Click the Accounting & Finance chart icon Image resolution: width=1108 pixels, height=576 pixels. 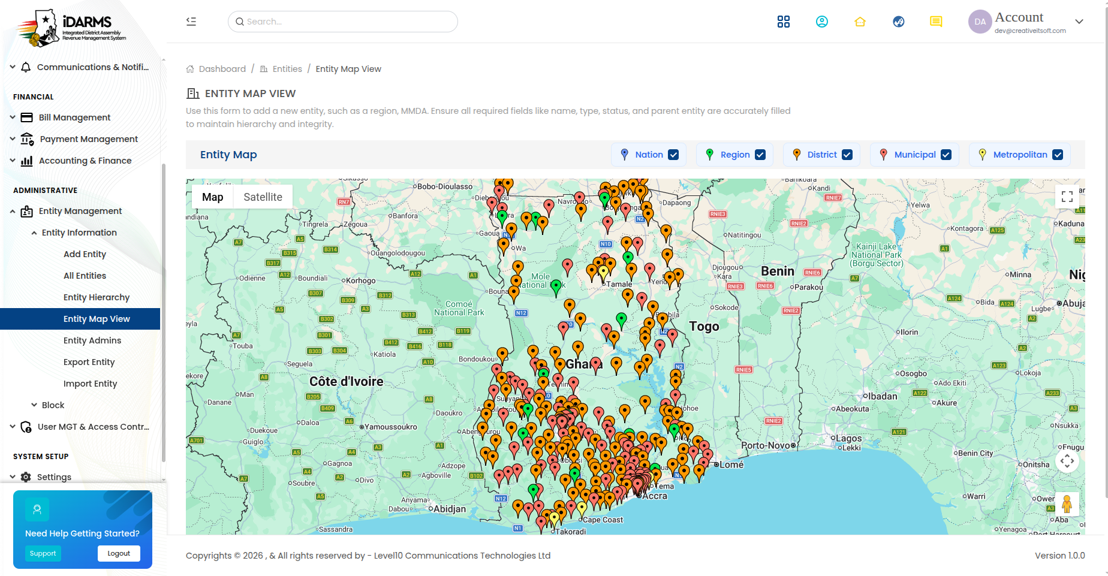tap(27, 161)
